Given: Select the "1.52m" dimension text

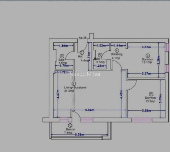Looking at the screenshot, I should [x=101, y=45].
